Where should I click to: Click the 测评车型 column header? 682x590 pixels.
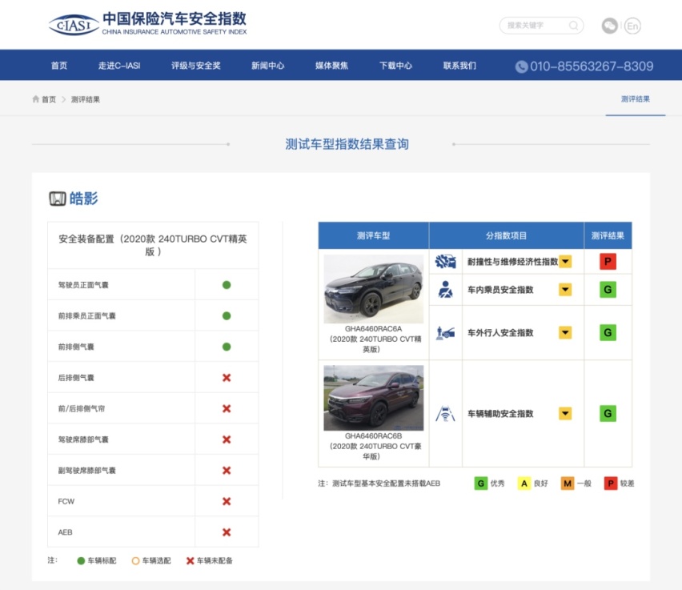[373, 235]
